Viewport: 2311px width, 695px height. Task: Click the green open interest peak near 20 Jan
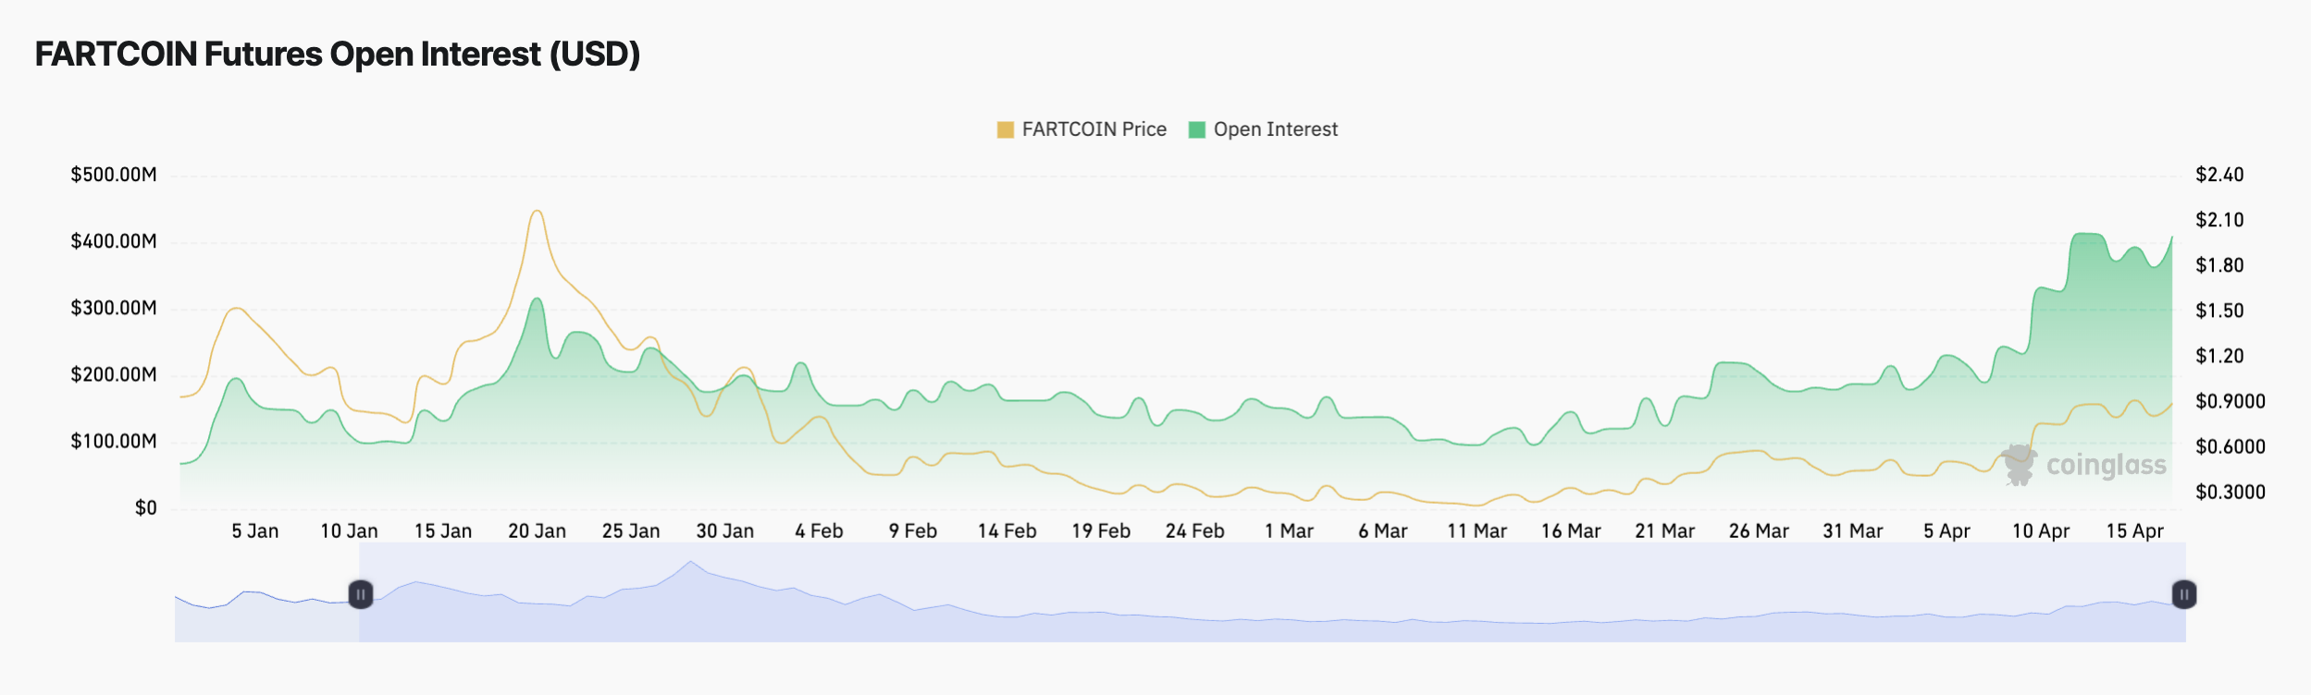tap(537, 299)
